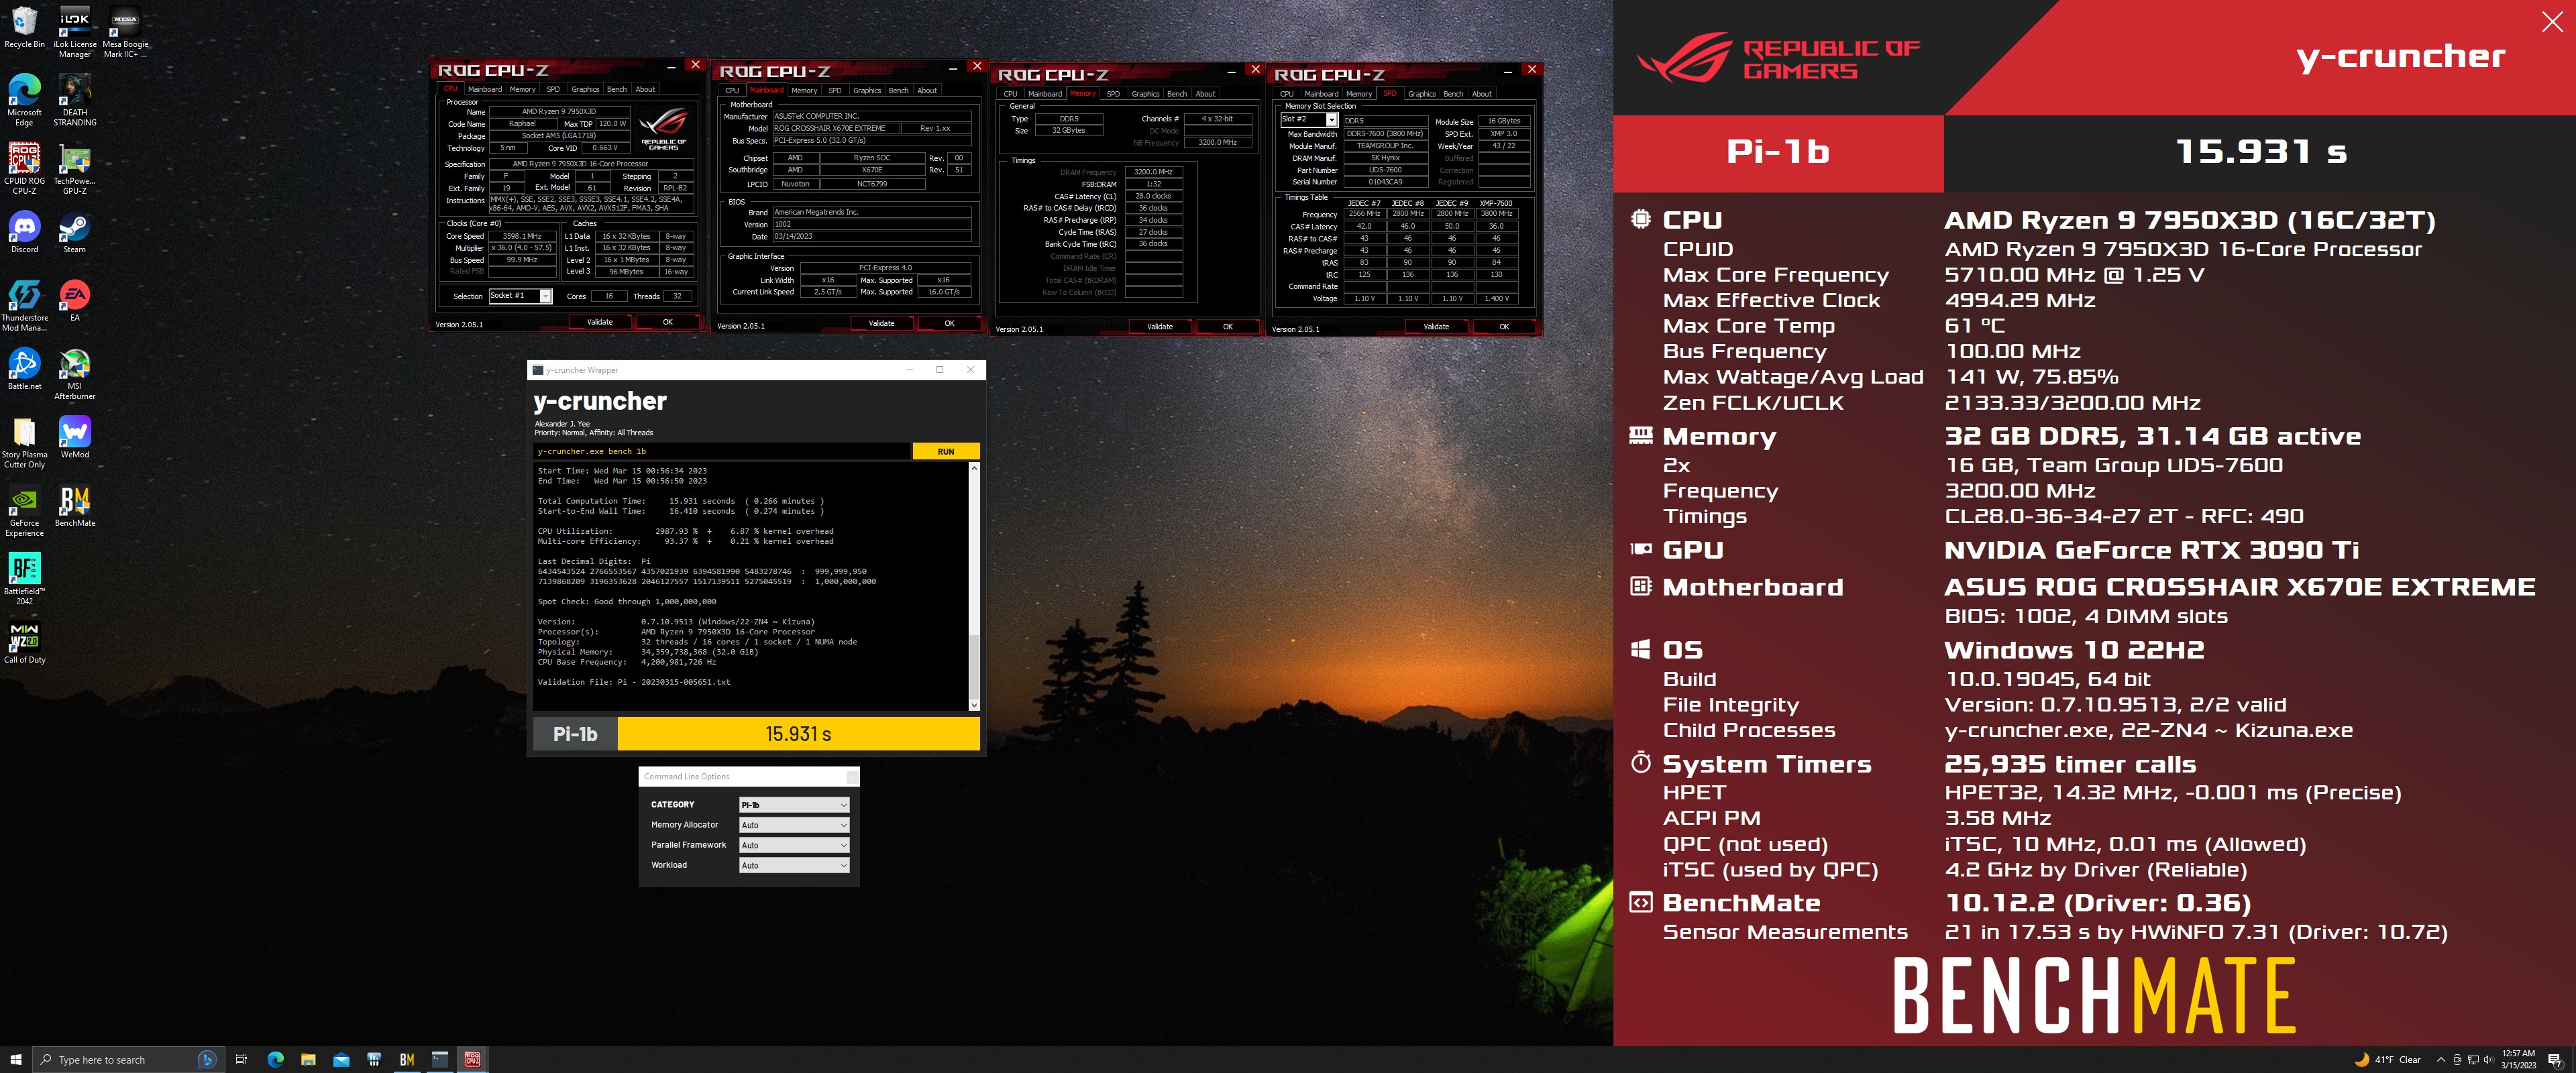Close the BenchMate result panel

coord(2552,23)
